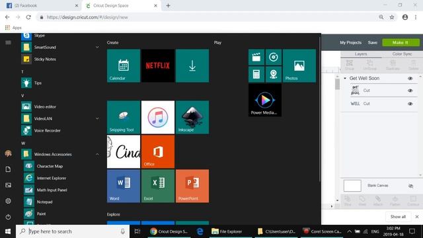Click the green Make It button
Screen dimensions: 423x238
401,42
